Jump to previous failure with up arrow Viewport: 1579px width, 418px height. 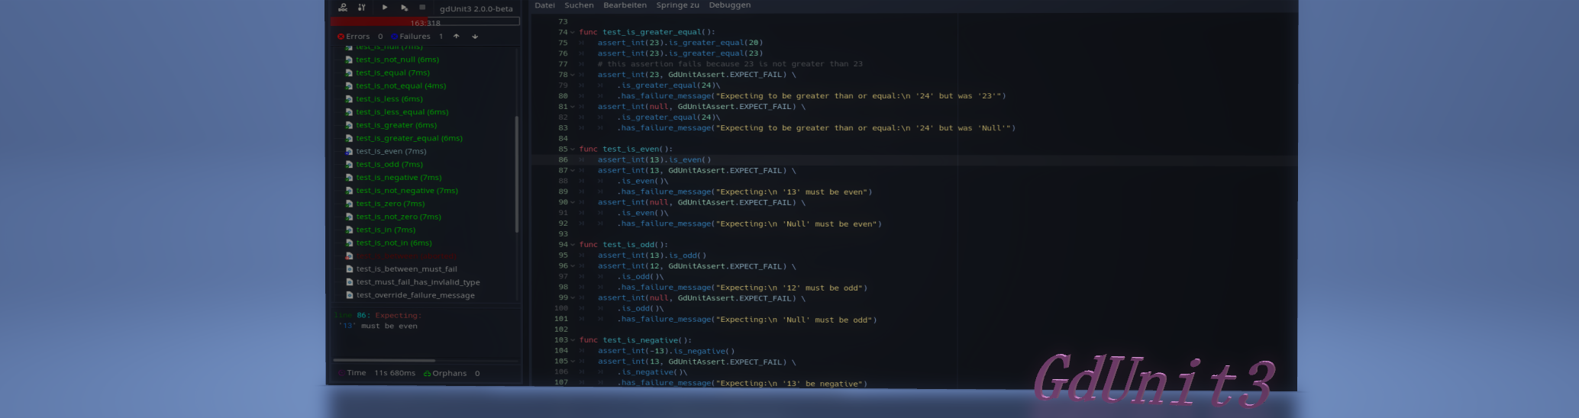point(457,36)
